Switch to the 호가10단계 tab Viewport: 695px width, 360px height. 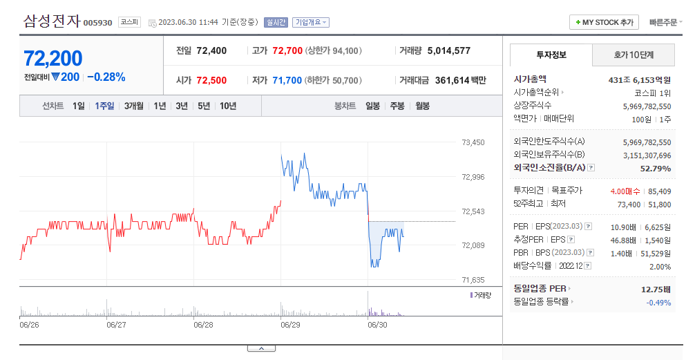click(634, 55)
